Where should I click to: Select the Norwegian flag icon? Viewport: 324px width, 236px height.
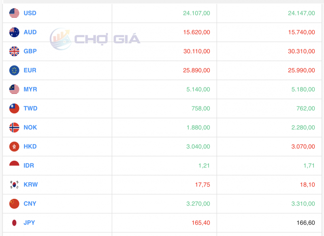[14, 128]
